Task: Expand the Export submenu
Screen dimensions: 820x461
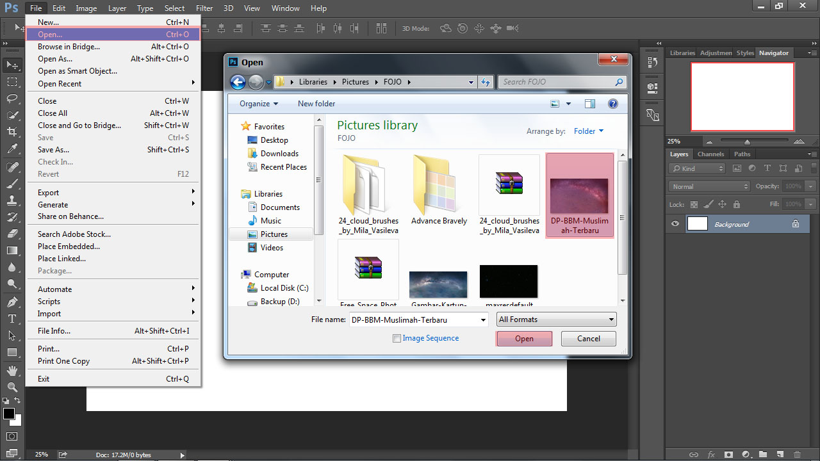Action: tap(113, 192)
